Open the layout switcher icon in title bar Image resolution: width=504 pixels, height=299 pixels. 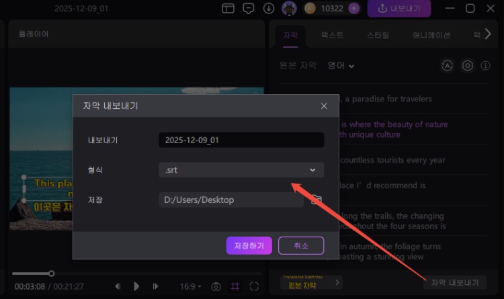[228, 9]
